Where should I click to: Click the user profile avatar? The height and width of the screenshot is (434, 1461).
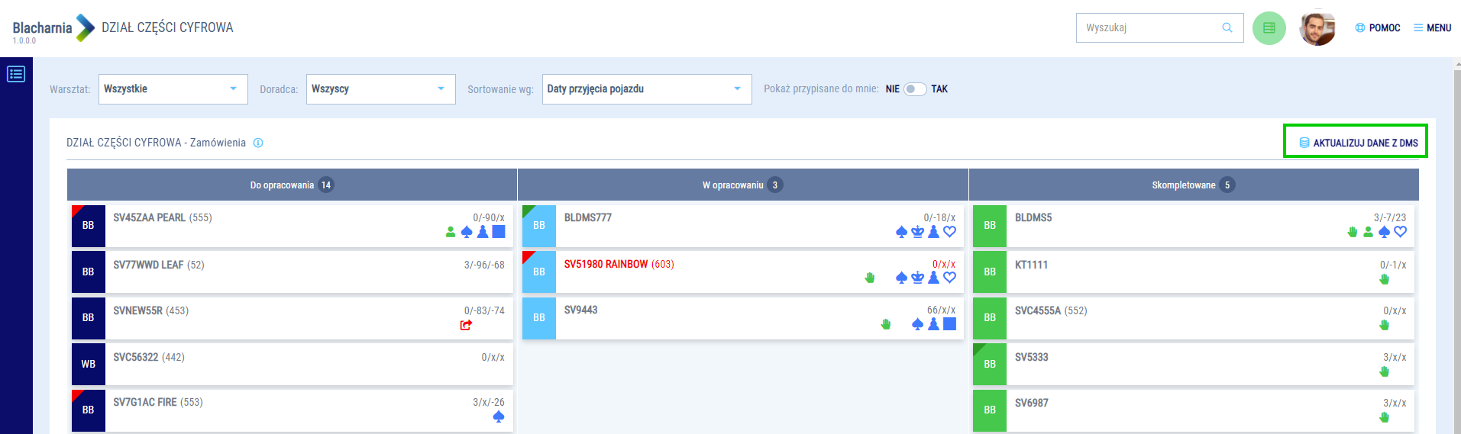coord(1317,28)
